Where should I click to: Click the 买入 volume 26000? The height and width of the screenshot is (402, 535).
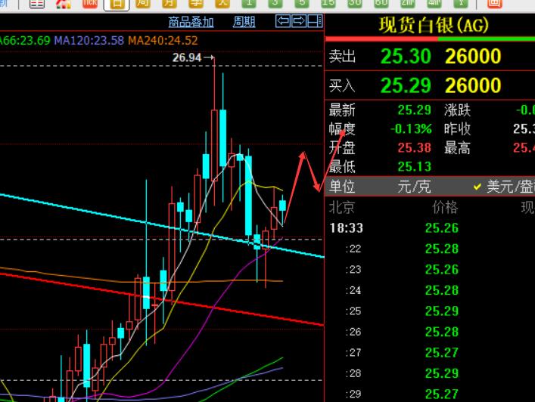(473, 85)
